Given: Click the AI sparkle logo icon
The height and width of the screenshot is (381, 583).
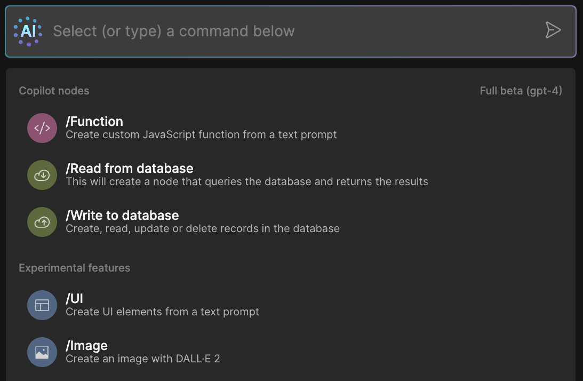Looking at the screenshot, I should click(28, 31).
